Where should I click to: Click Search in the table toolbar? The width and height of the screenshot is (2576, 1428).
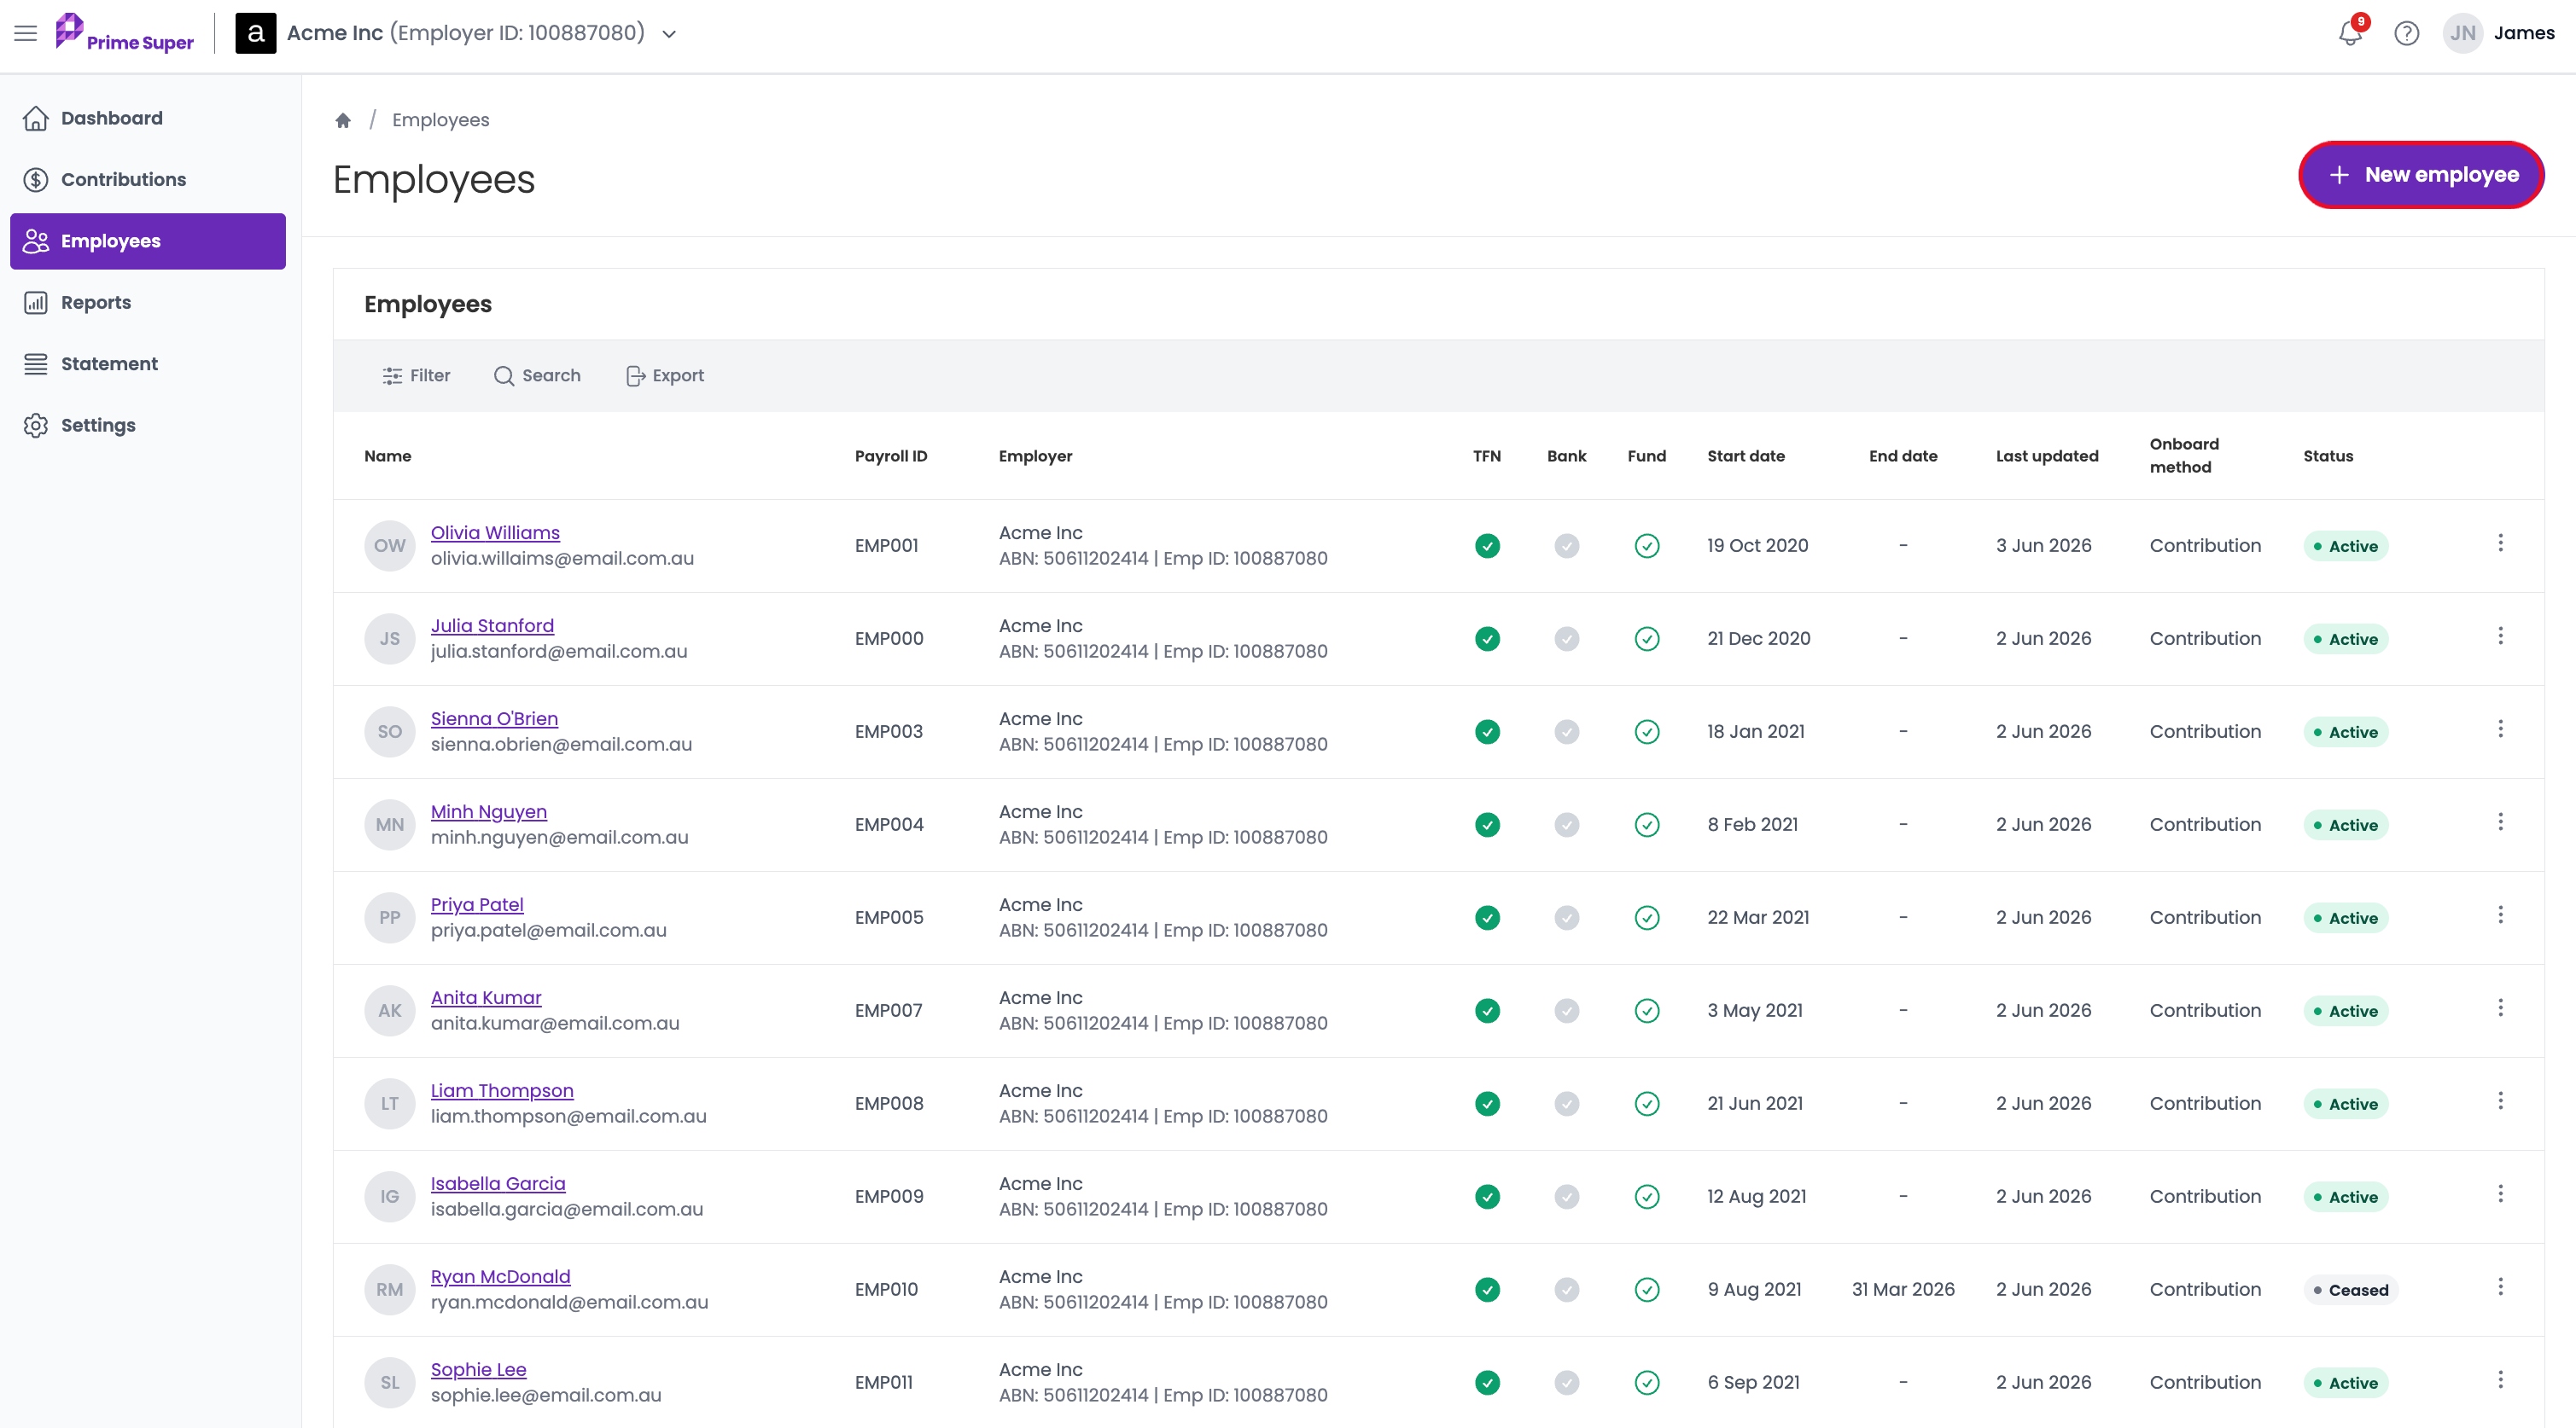[x=537, y=375]
